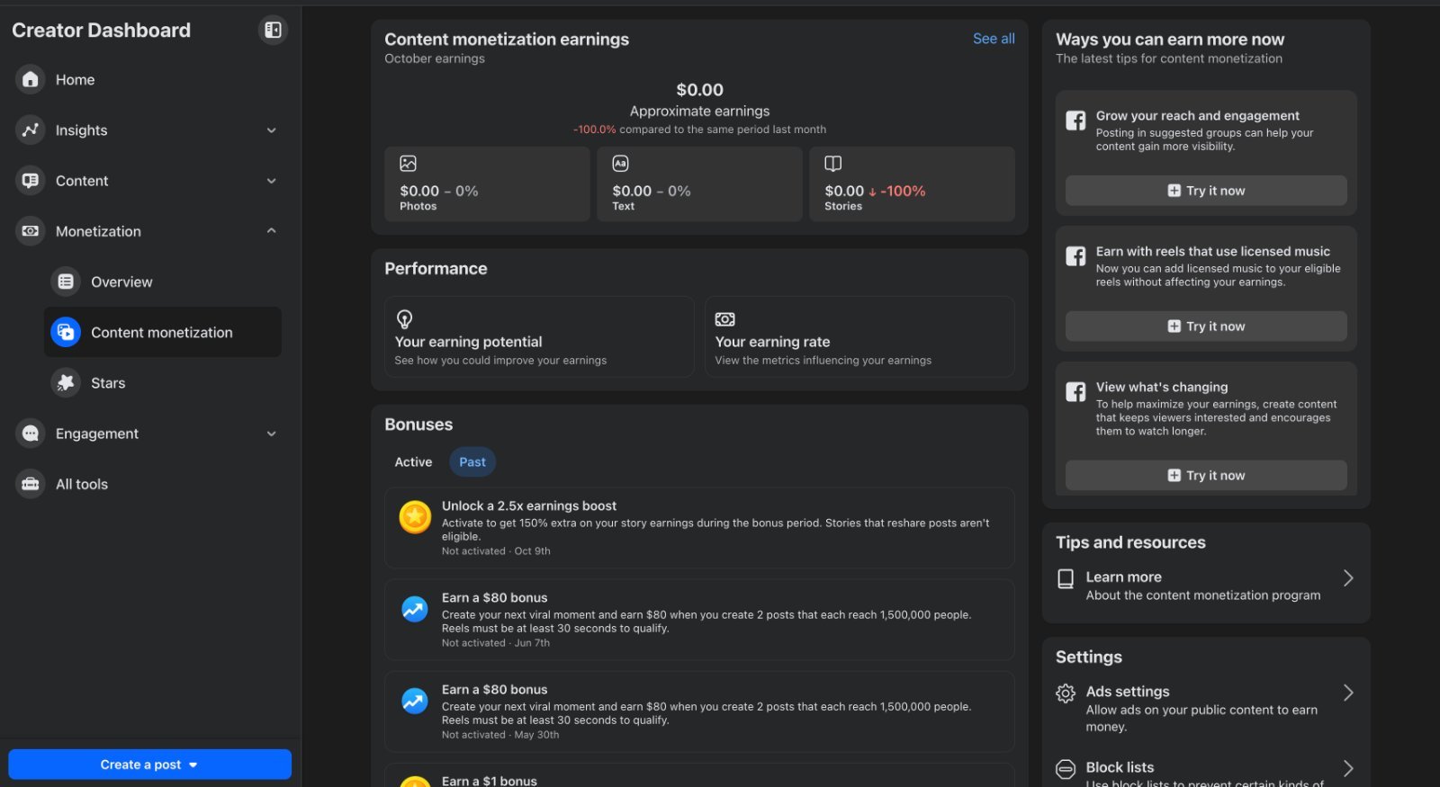Expand the Engagement menu chevron
This screenshot has width=1440, height=787.
pos(272,434)
